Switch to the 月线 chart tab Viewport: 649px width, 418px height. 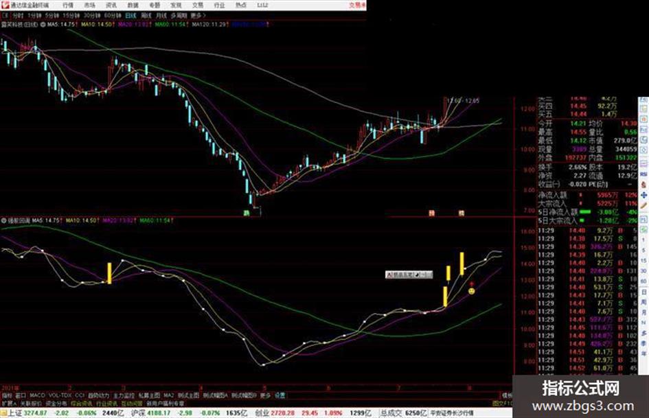[161, 15]
